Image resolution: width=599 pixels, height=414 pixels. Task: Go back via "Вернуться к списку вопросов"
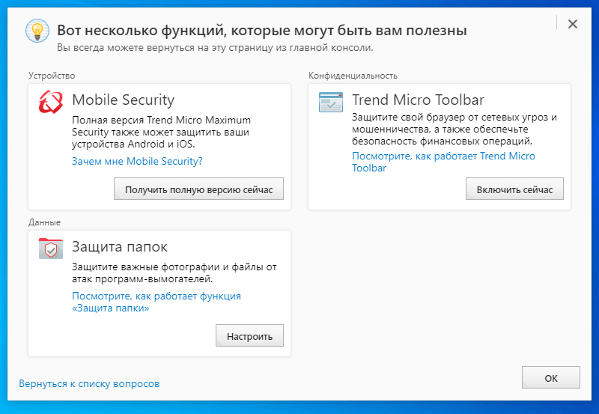[89, 384]
